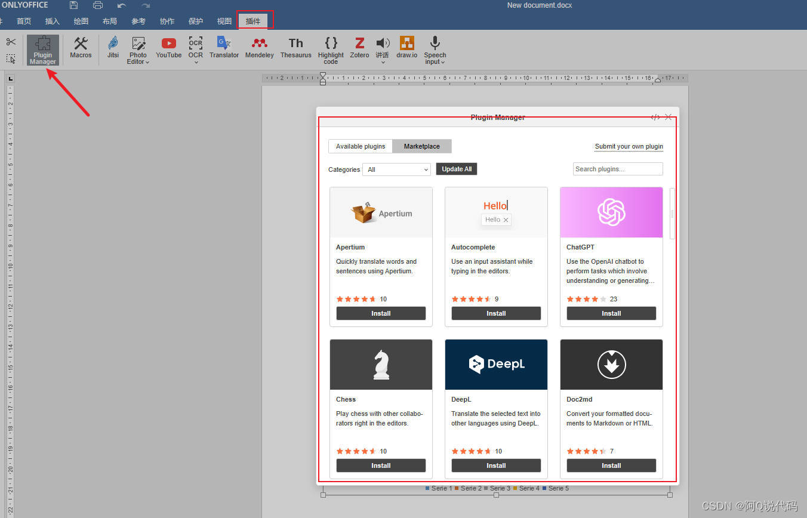
Task: Open the Apertium plugin thumbnail
Action: tap(381, 212)
